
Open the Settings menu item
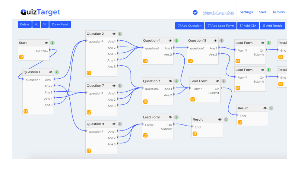tap(246, 12)
